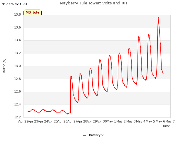The image size is (188, 141).
Task: Click the MB_tule label box
Action: click(33, 12)
